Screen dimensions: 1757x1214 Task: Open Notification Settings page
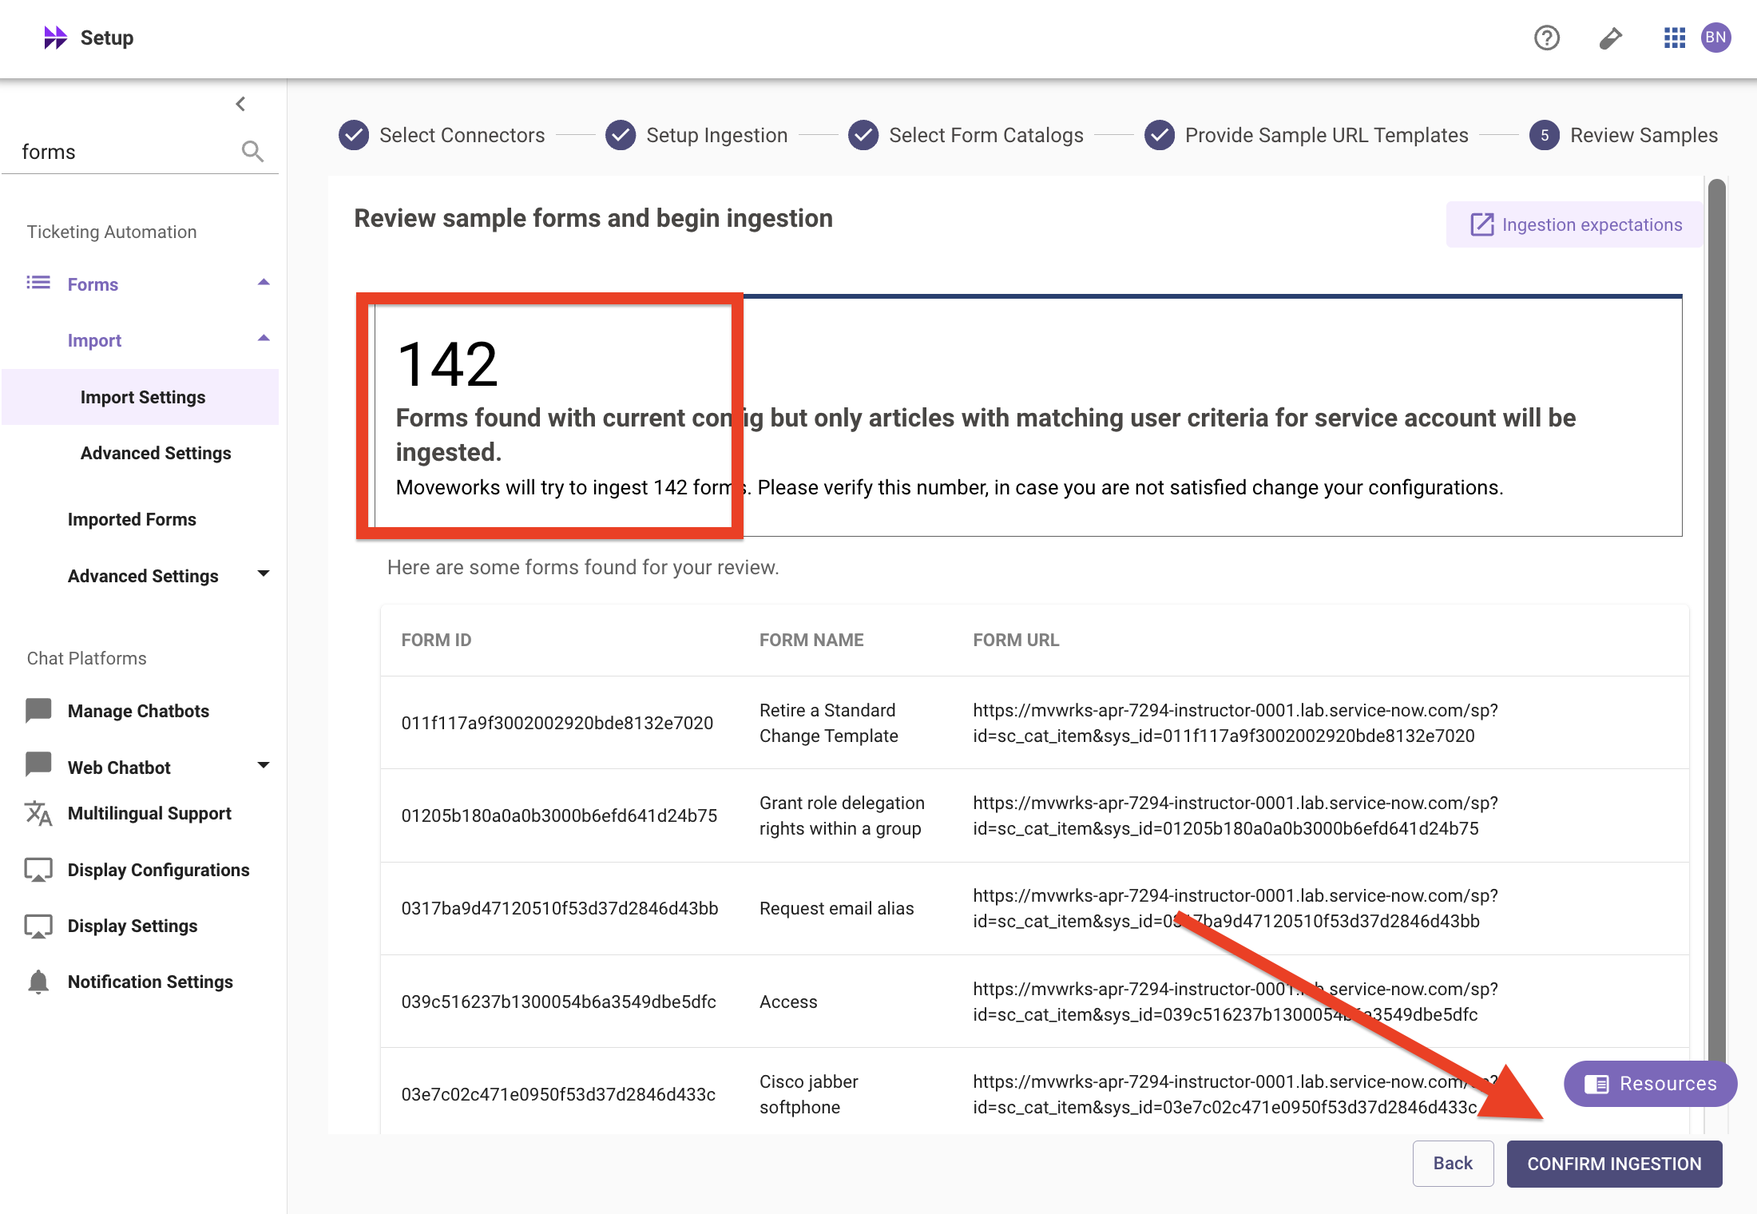[150, 982]
